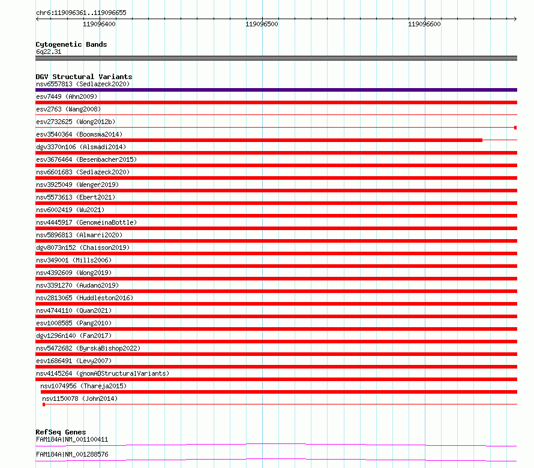Image resolution: width=534 pixels, height=468 pixels.
Task: Click ruler position label 119096600
Action: tap(424, 24)
